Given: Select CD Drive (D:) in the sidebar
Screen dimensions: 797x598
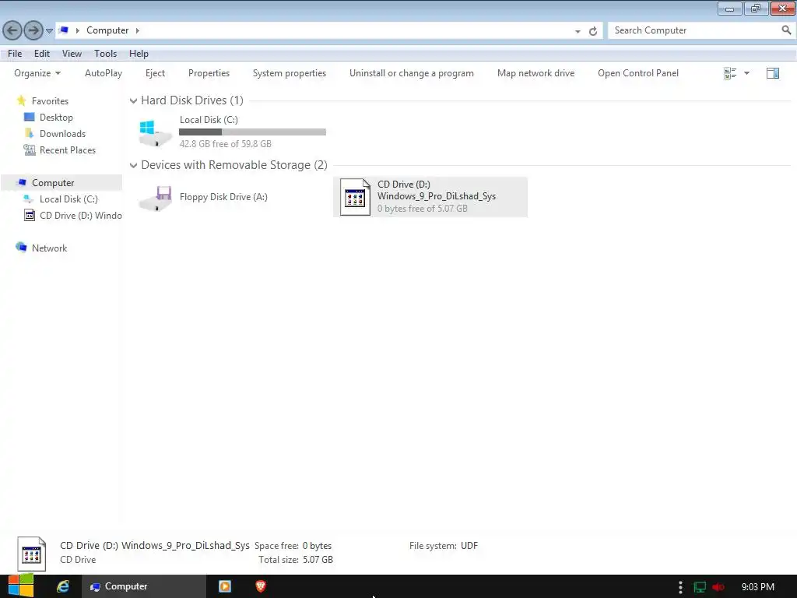Looking at the screenshot, I should point(80,215).
